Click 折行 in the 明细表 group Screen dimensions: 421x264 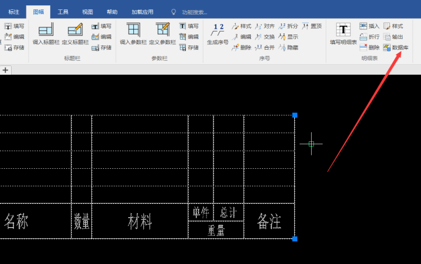coord(370,37)
